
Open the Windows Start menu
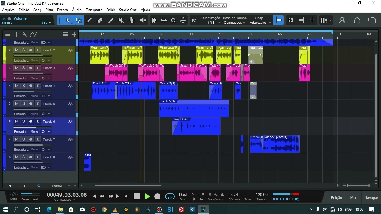[5, 210]
